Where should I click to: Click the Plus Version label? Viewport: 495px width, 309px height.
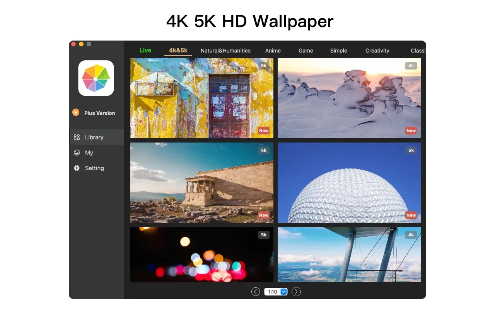pyautogui.click(x=99, y=113)
